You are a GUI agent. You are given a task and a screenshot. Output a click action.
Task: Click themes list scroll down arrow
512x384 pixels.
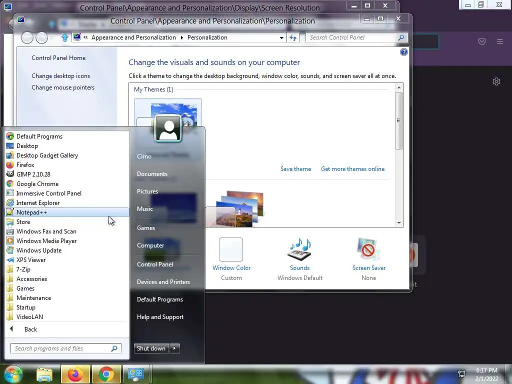[399, 222]
